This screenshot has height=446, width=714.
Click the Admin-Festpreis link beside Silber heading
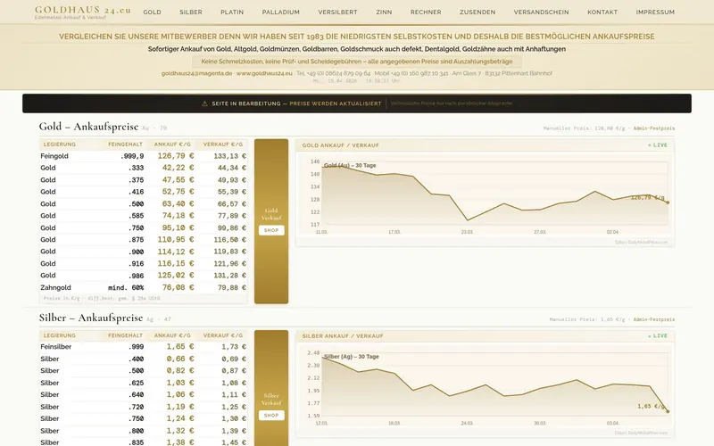654,319
